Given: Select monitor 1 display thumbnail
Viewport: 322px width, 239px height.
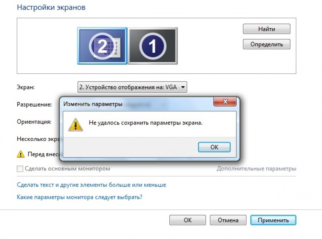Looking at the screenshot, I should click(x=153, y=46).
